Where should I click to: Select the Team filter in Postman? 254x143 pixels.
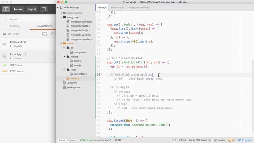(16, 34)
